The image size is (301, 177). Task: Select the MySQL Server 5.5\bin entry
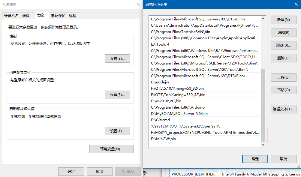pos(205,114)
